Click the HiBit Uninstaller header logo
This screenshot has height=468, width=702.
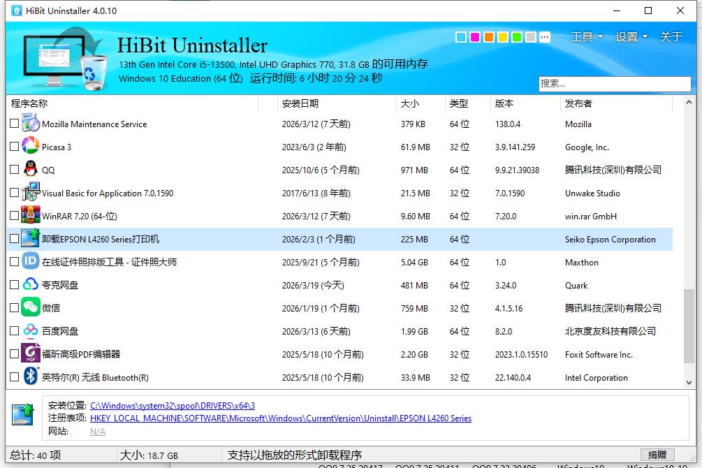pos(65,58)
